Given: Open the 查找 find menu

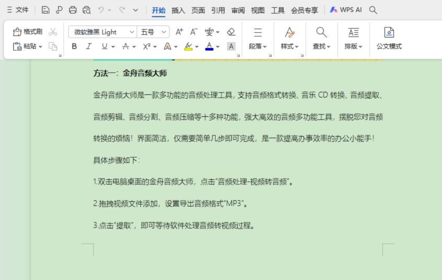Looking at the screenshot, I should point(321,38).
